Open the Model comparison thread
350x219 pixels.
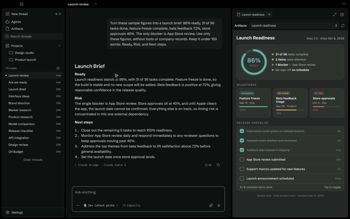pyautogui.click(x=33, y=124)
